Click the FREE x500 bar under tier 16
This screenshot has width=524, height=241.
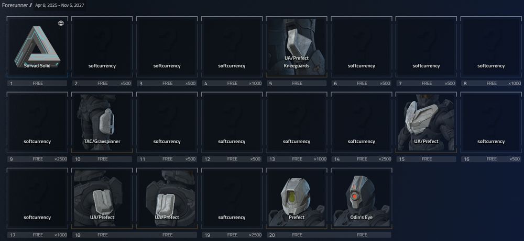coord(491,159)
